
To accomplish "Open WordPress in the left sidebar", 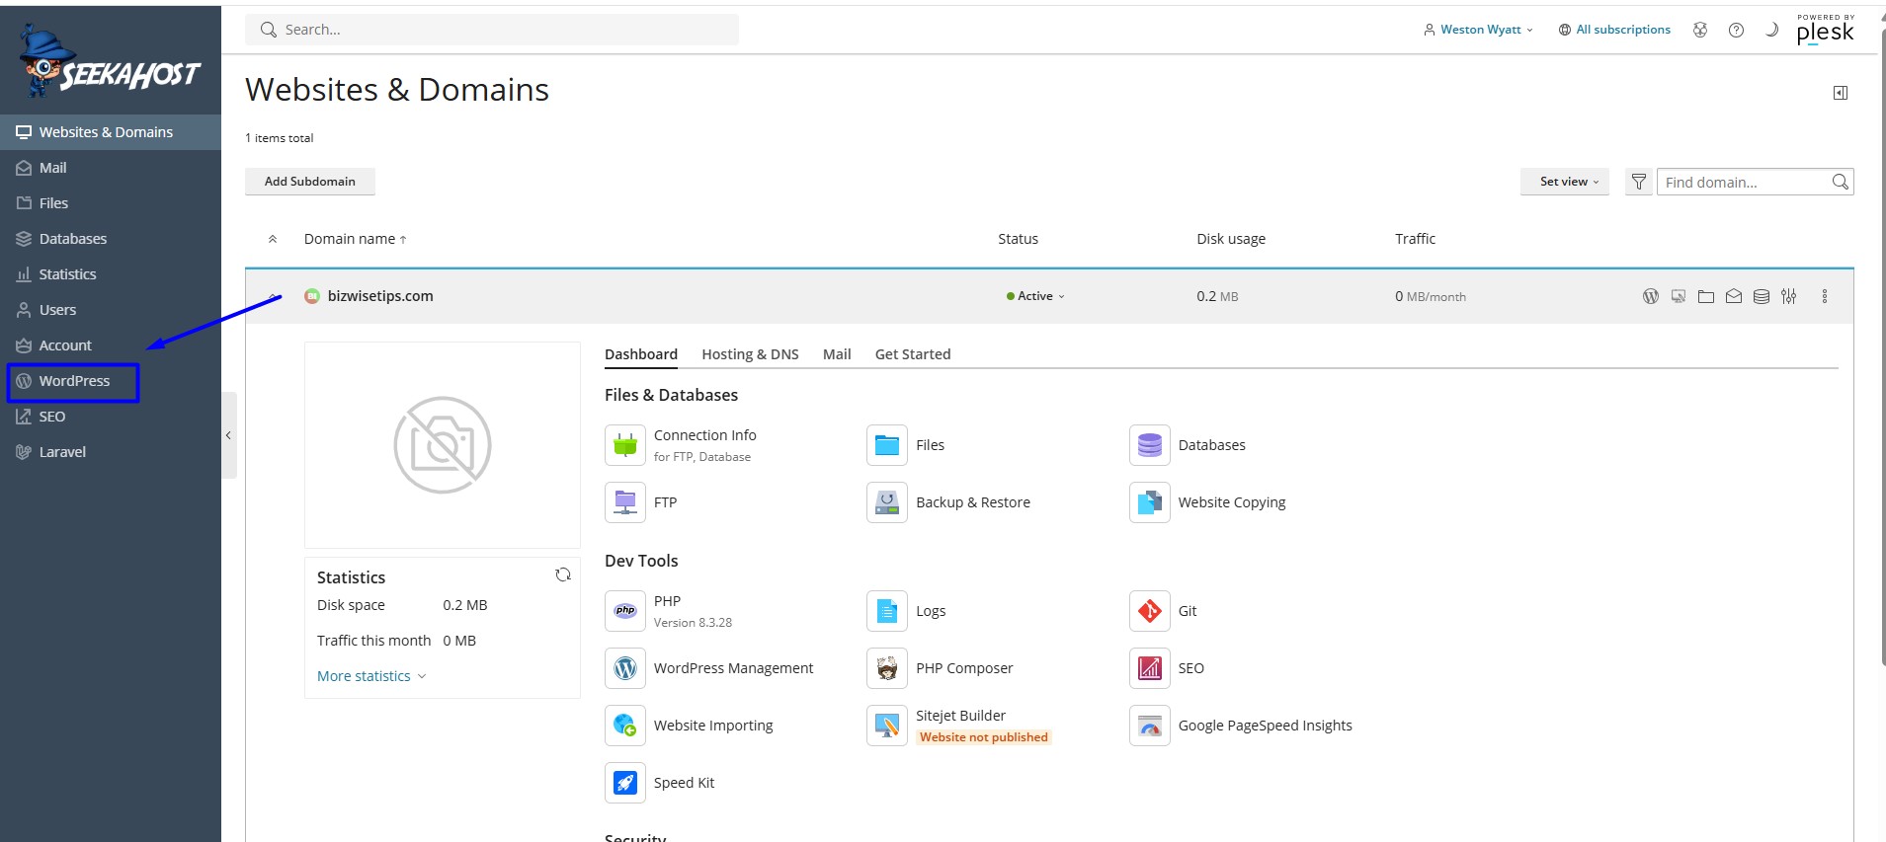I will (111, 381).
